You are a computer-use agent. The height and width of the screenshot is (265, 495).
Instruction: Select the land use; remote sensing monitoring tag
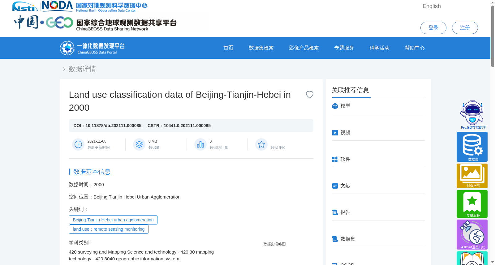tap(109, 229)
